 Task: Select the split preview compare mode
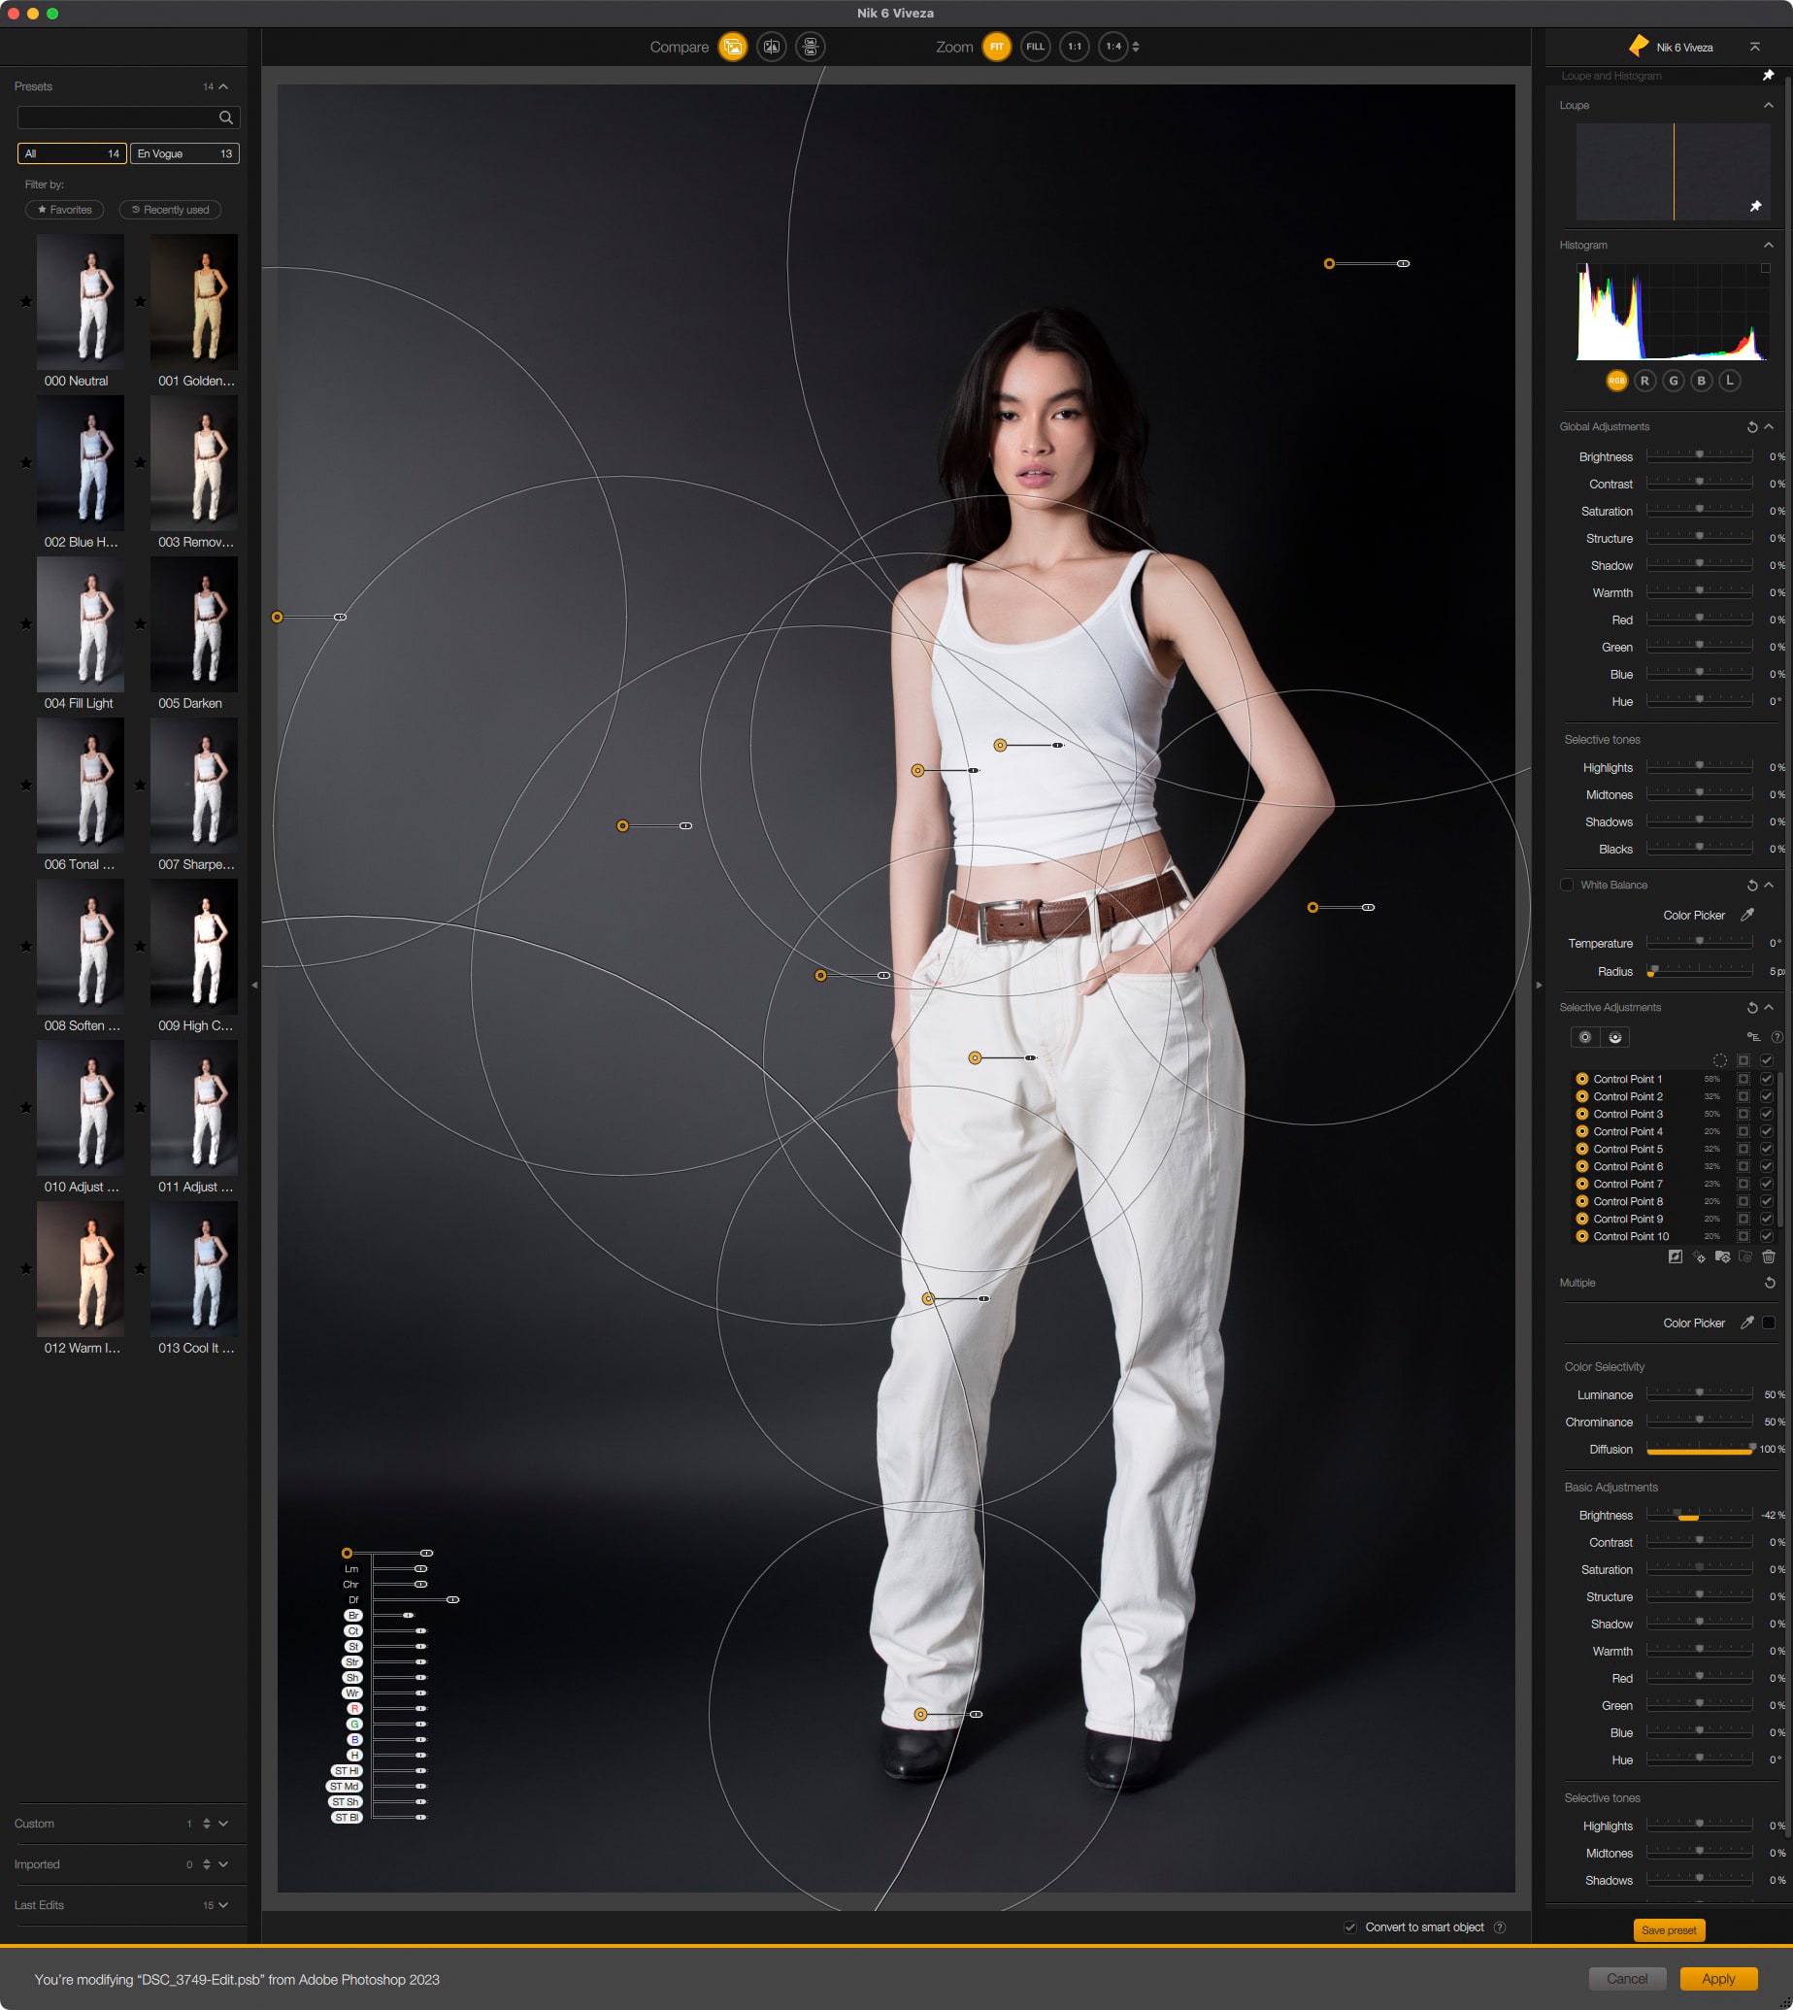coord(772,47)
